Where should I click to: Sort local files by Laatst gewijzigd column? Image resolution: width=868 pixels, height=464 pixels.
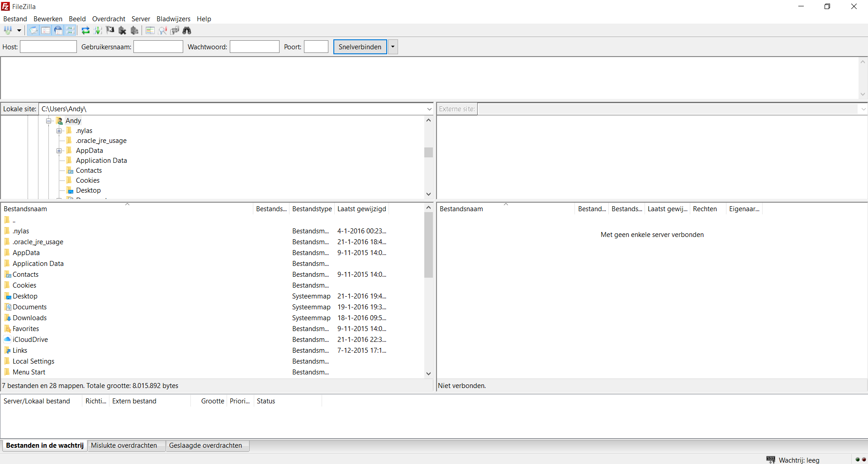(361, 209)
